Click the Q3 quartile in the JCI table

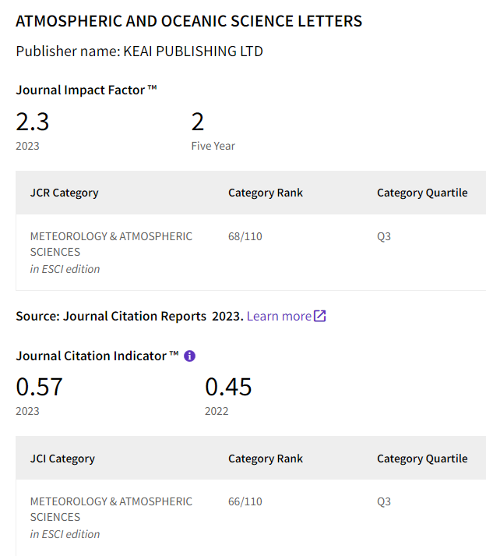point(384,501)
